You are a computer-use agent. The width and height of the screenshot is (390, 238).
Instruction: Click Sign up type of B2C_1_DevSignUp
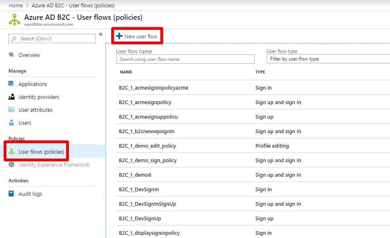coord(264,219)
